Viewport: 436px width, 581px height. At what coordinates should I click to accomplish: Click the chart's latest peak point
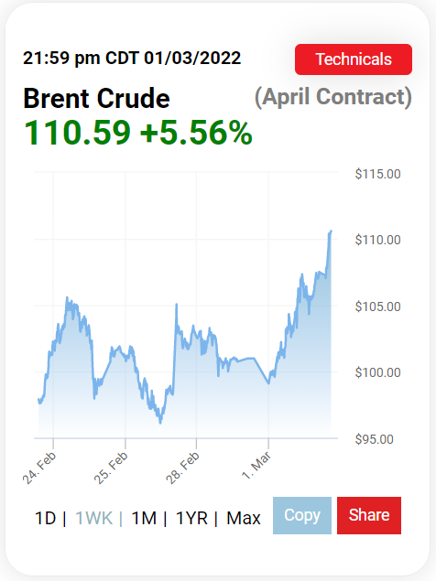(x=331, y=231)
